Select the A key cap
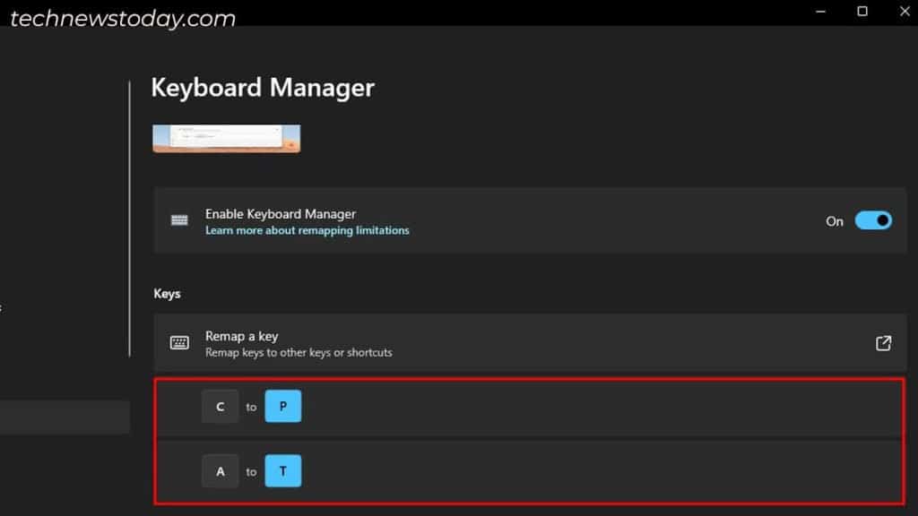Viewport: 918px width, 516px height. click(221, 470)
